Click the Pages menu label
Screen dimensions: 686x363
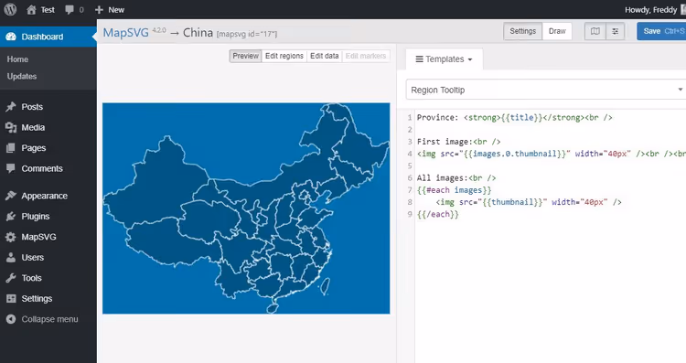[34, 148]
